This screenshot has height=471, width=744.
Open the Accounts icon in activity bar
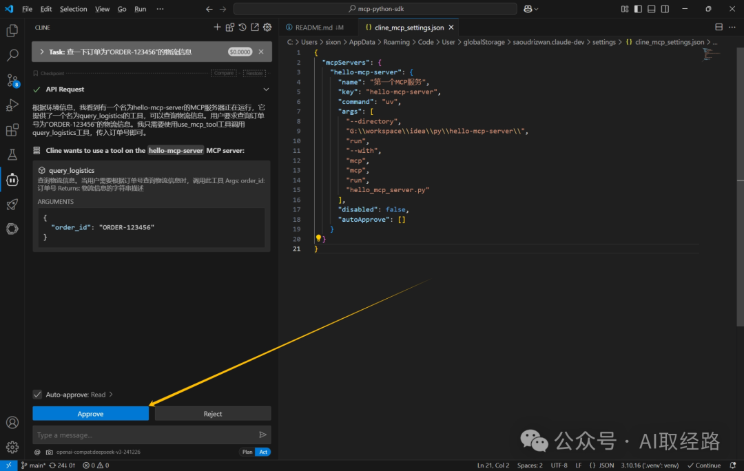pos(12,422)
